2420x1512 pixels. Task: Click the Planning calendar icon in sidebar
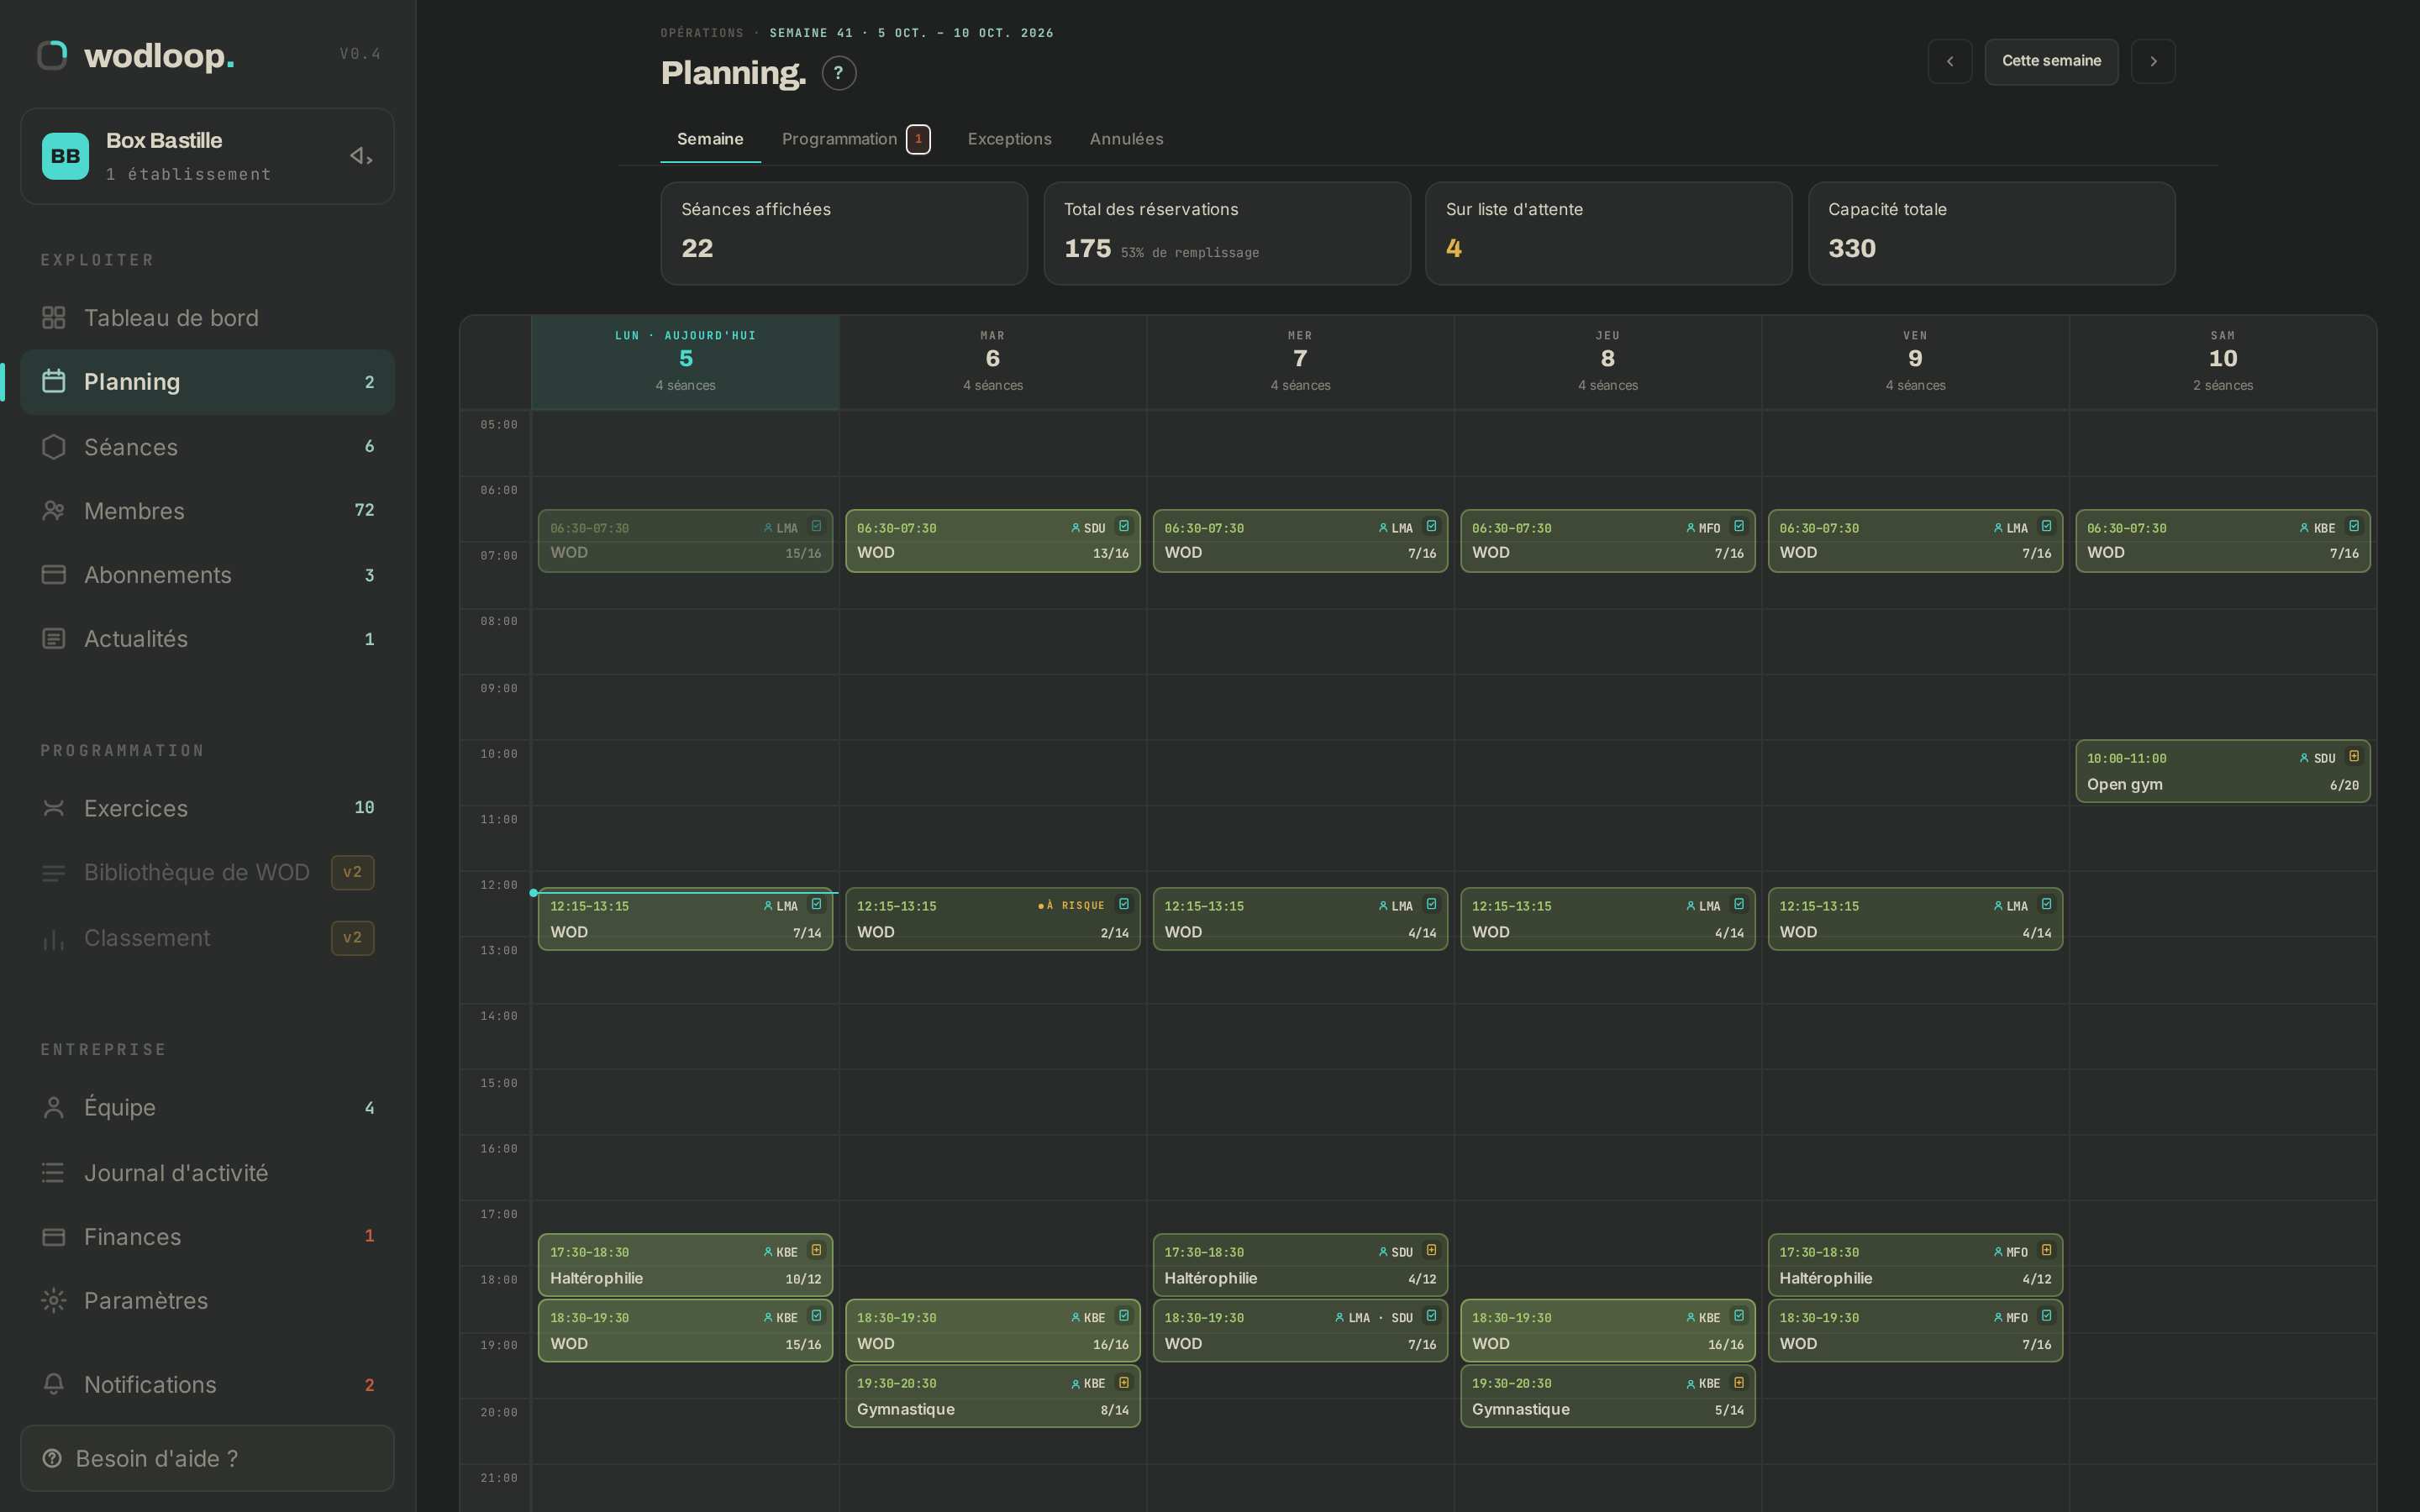(53, 382)
